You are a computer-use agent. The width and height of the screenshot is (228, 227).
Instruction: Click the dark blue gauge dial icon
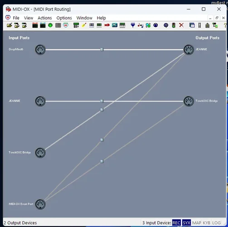pos(166,25)
